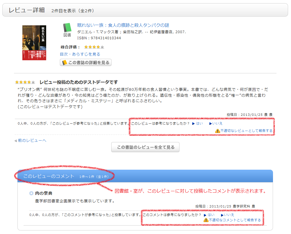
Task: Click the green 図書 book type icon
Action: click(67, 30)
